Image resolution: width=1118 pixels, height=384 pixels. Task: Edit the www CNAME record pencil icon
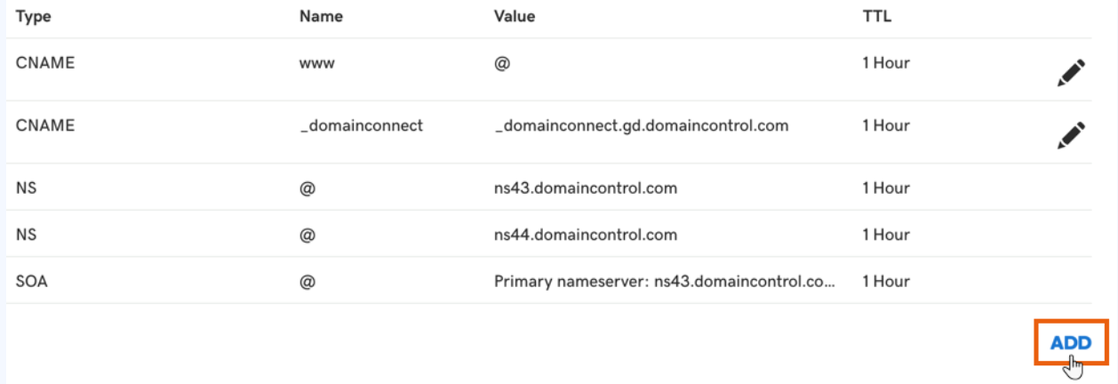coord(1071,73)
